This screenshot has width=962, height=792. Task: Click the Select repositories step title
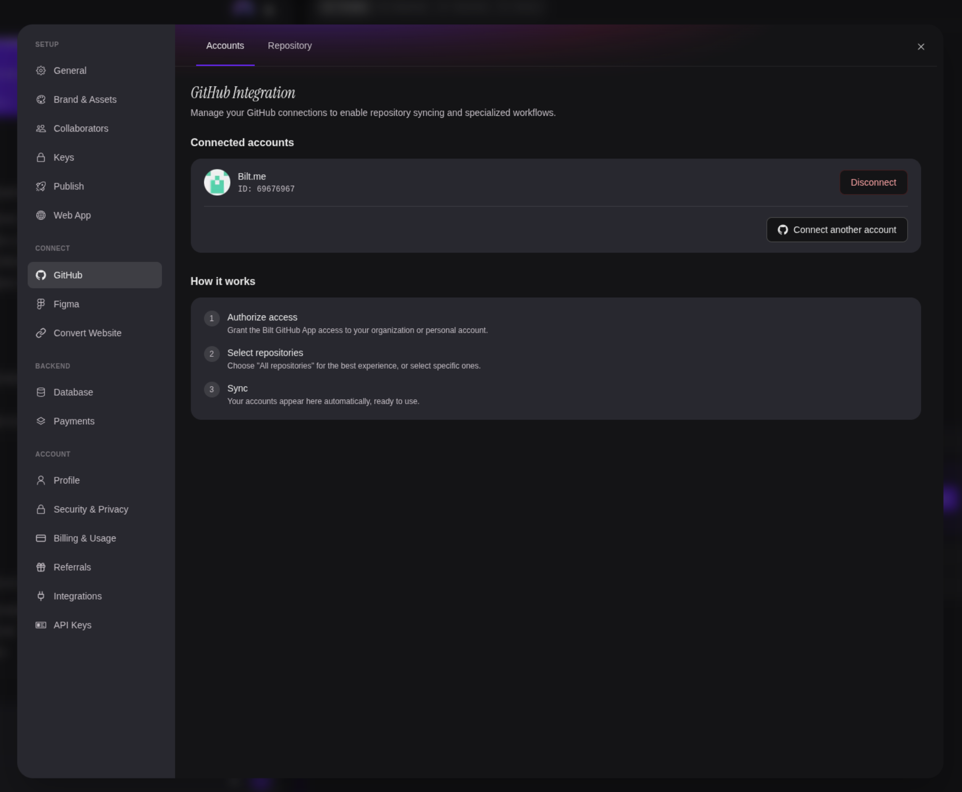(265, 353)
